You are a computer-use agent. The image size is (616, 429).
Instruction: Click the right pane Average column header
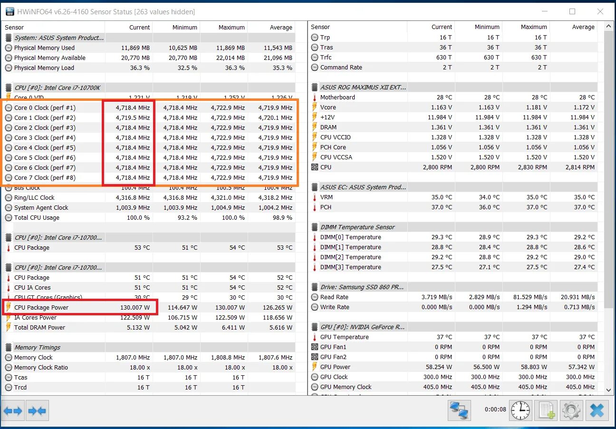[574, 27]
